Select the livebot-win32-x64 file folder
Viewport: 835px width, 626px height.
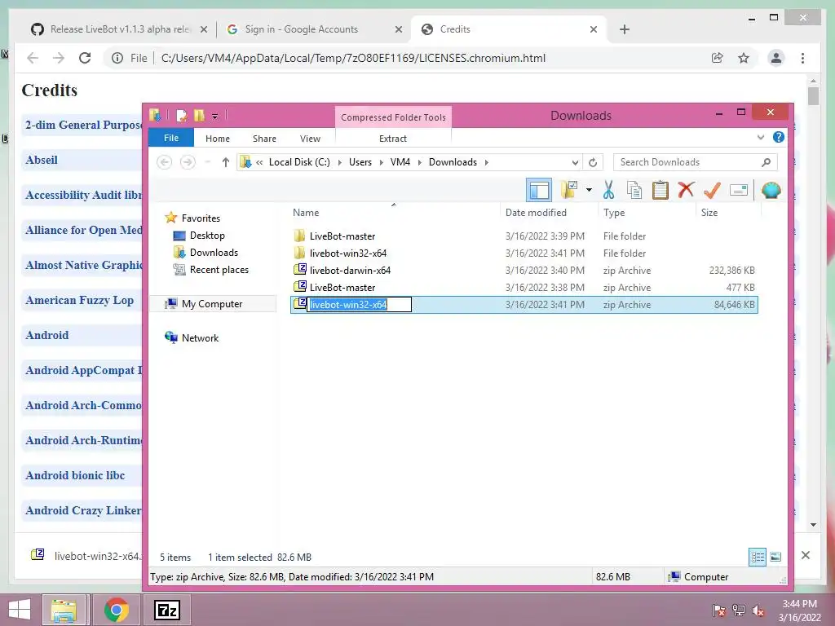point(524,253)
